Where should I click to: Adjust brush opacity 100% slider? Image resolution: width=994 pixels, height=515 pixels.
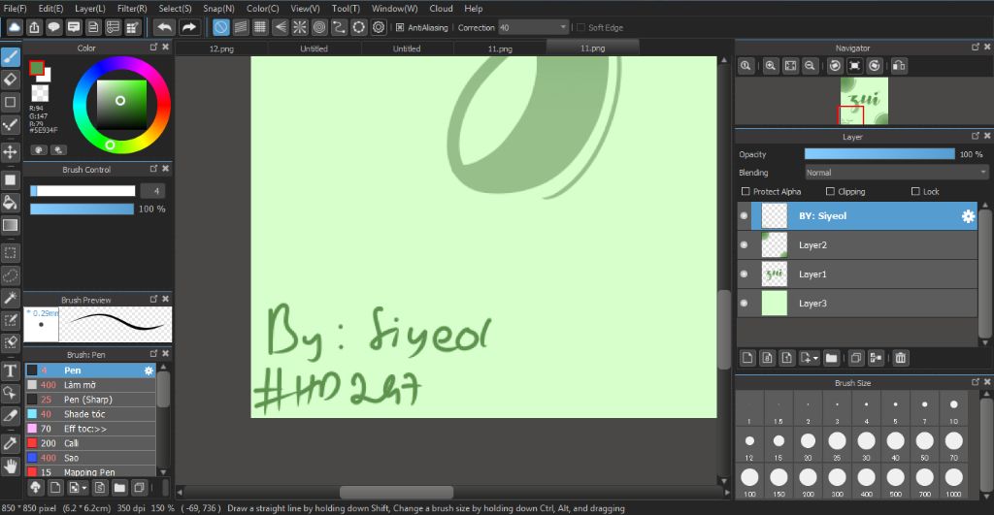82,209
